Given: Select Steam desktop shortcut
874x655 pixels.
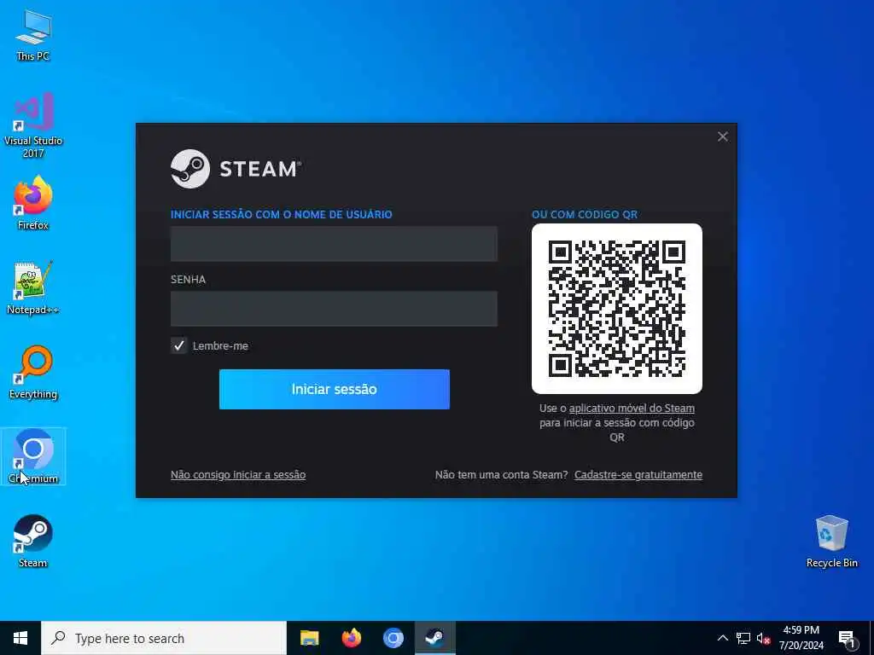Looking at the screenshot, I should point(33,541).
